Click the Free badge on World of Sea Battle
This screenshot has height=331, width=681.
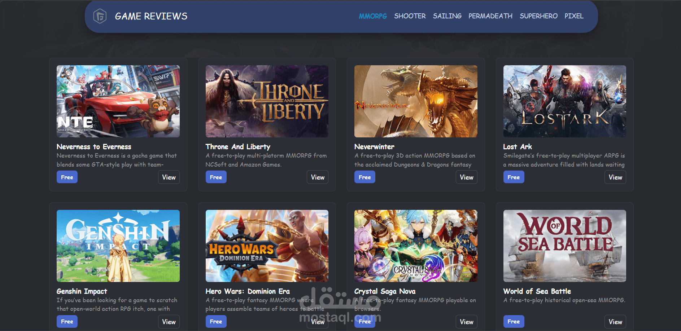pyautogui.click(x=514, y=322)
